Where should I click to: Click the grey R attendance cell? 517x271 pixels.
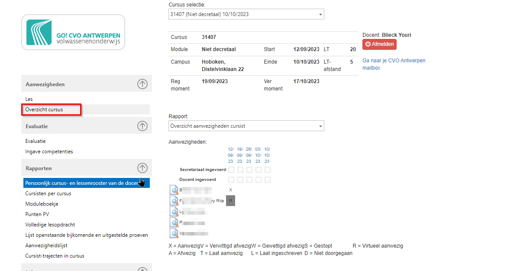pos(230,201)
